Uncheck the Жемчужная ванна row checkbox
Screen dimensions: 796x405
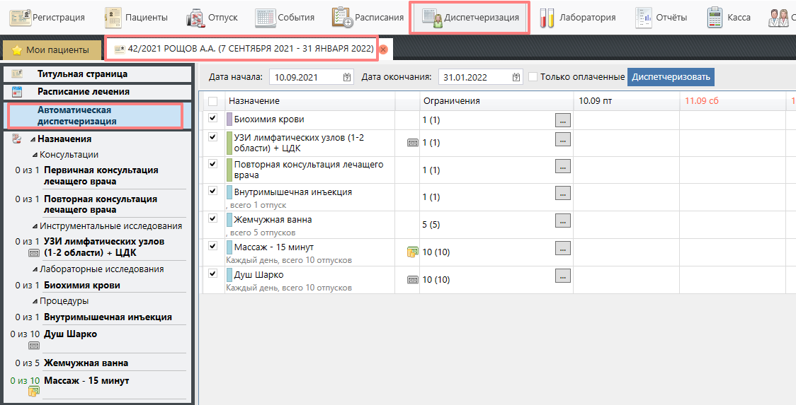point(212,219)
